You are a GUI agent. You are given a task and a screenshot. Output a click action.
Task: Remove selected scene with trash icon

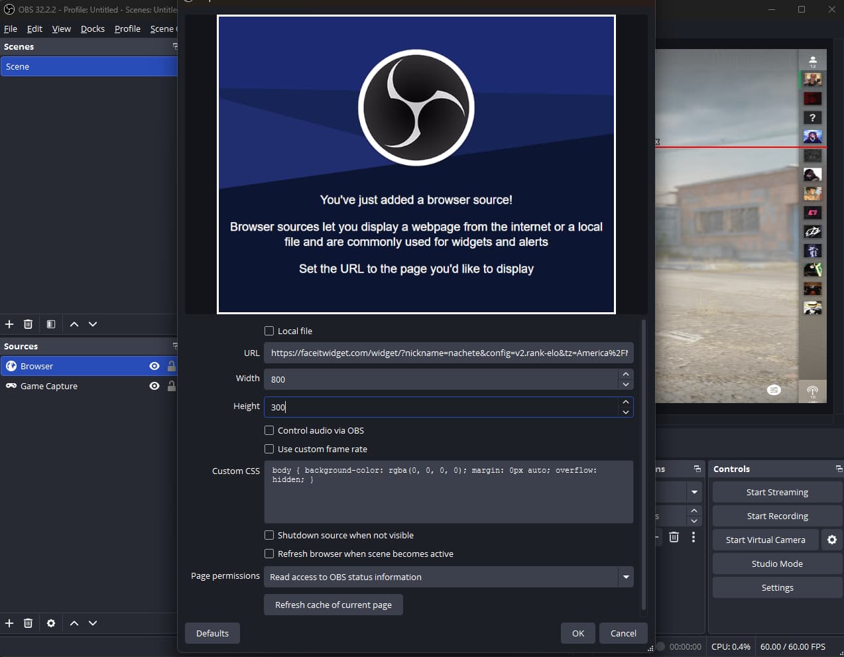[x=28, y=324]
